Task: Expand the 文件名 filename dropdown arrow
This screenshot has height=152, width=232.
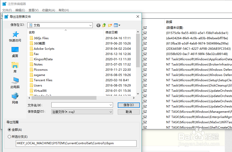Action: [110, 105]
